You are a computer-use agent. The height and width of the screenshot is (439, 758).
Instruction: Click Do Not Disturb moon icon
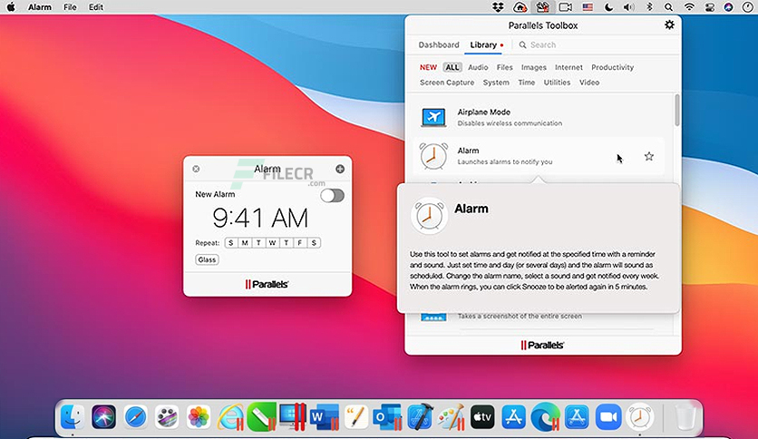(x=608, y=6)
